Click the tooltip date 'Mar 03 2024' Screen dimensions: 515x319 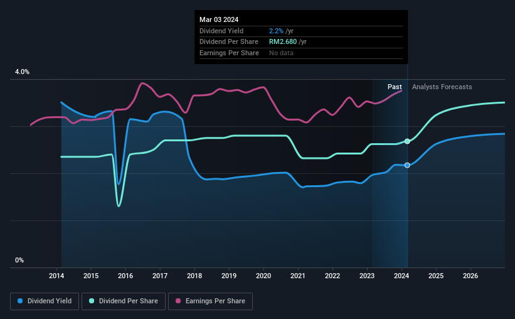point(219,19)
